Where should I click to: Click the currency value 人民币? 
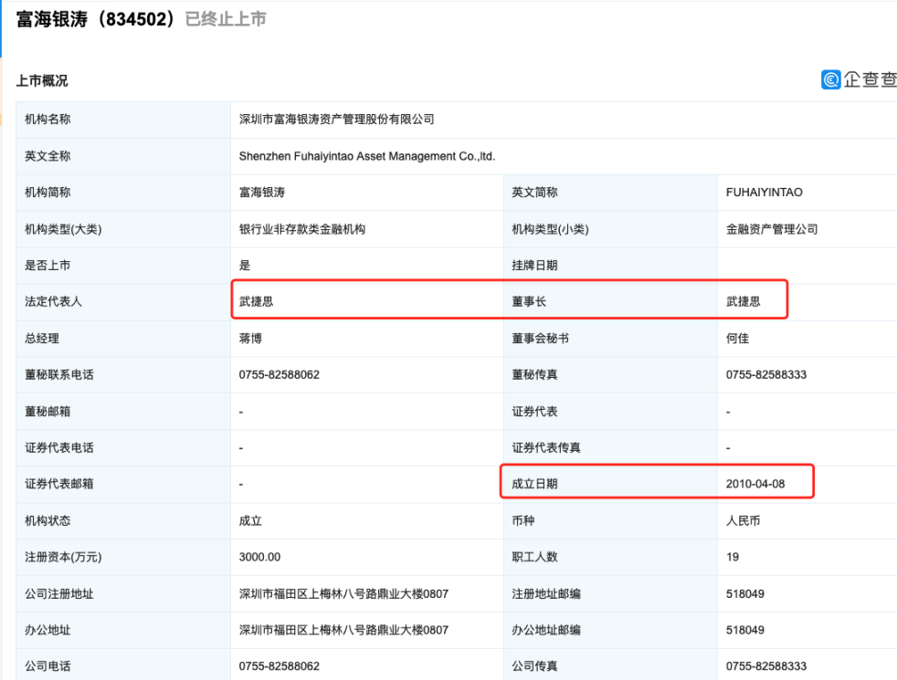pos(744,520)
